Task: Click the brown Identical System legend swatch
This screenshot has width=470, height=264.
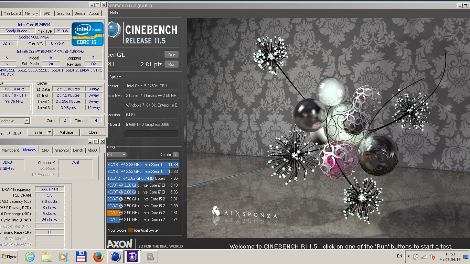Action: coord(130,230)
